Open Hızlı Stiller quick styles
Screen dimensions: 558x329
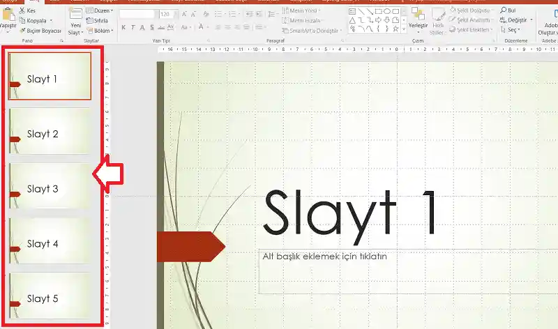(x=438, y=22)
